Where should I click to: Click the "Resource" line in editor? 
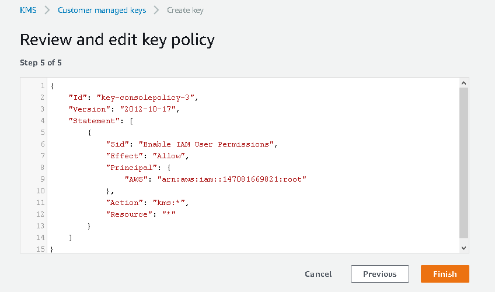[x=140, y=214]
